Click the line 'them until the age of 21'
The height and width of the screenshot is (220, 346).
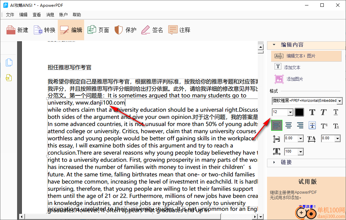(x=153, y=196)
